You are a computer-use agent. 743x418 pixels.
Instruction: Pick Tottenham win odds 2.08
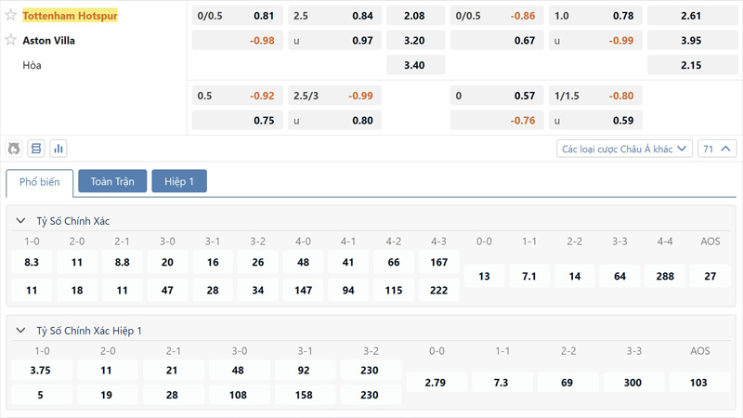tap(415, 16)
